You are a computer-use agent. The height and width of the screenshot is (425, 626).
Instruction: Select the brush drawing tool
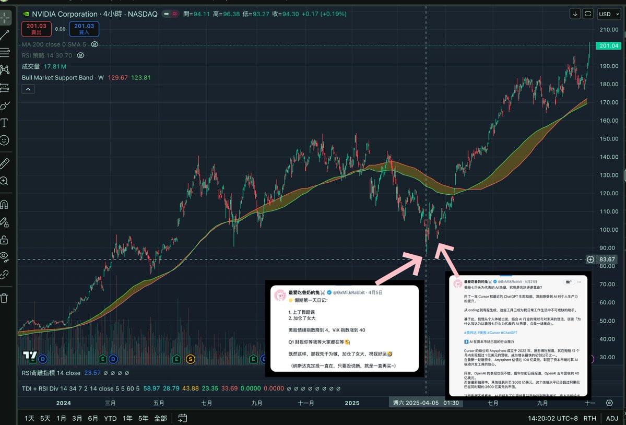point(5,105)
